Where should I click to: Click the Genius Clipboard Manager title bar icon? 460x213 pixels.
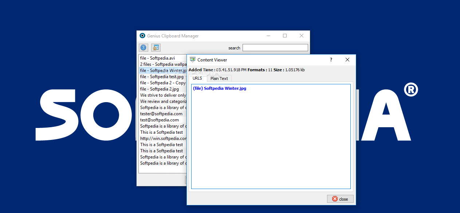(x=142, y=36)
